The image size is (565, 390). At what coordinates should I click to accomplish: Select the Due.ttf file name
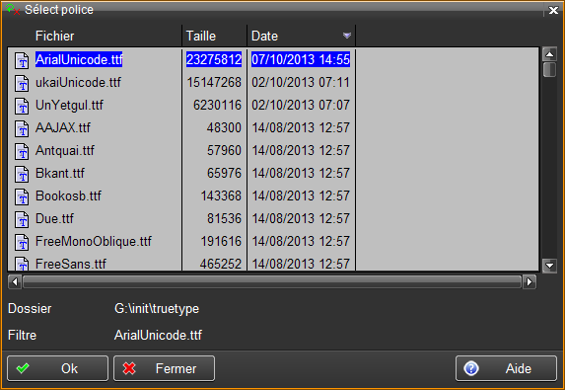click(x=54, y=218)
